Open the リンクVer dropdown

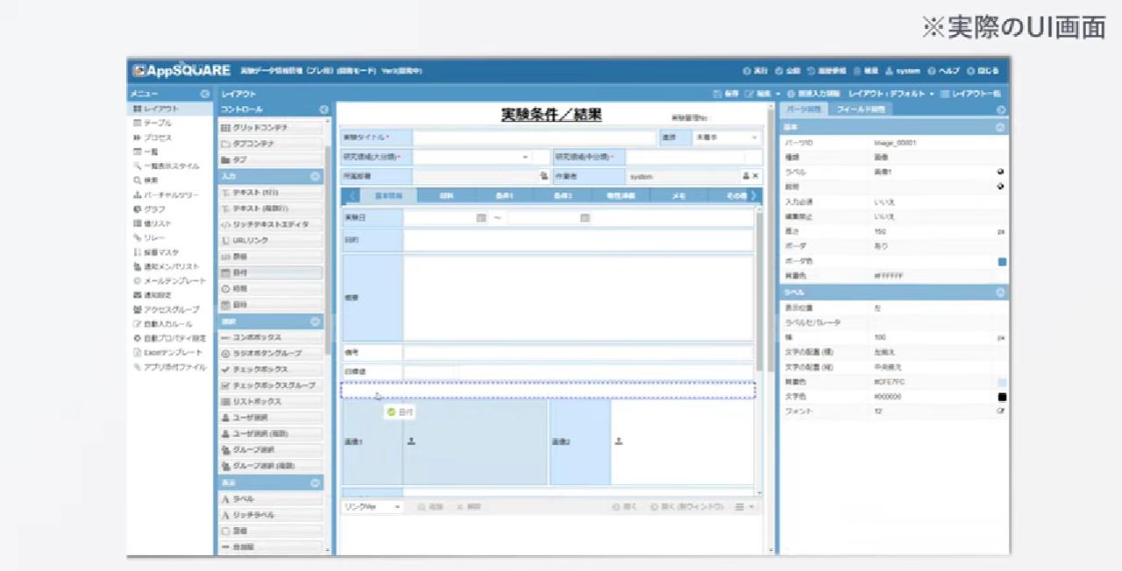click(x=373, y=506)
